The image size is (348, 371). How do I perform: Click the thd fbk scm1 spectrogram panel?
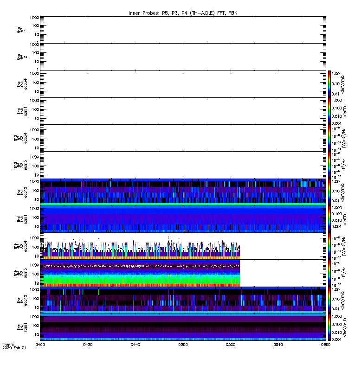click(x=183, y=219)
